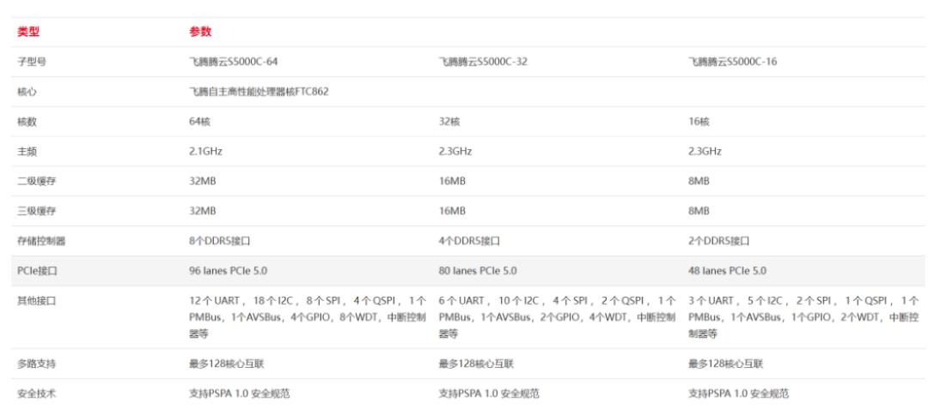Image resolution: width=928 pixels, height=409 pixels.
Task: Click the red 类型 column header
Action: [x=28, y=32]
